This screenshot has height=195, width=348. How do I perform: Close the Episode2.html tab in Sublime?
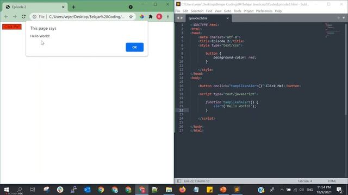227,18
